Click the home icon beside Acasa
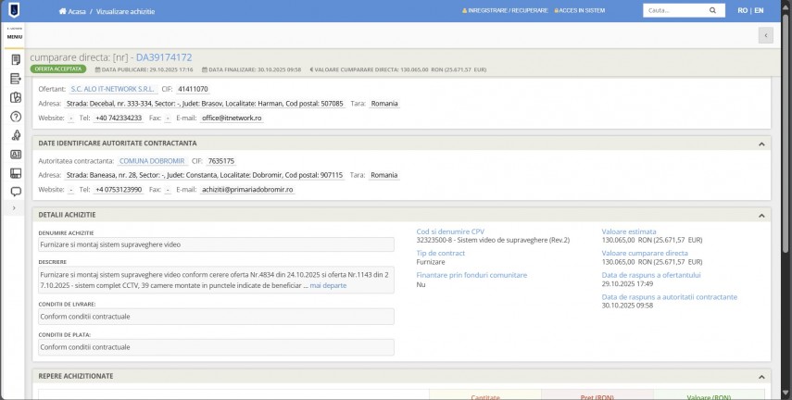 click(62, 11)
